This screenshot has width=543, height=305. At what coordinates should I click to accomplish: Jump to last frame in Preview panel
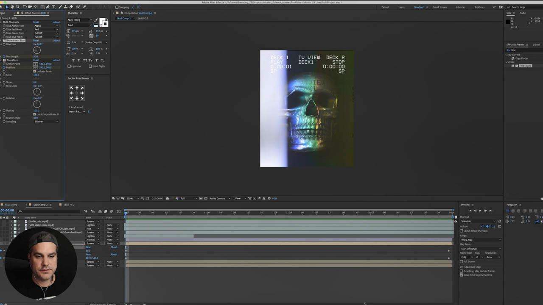pos(491,211)
